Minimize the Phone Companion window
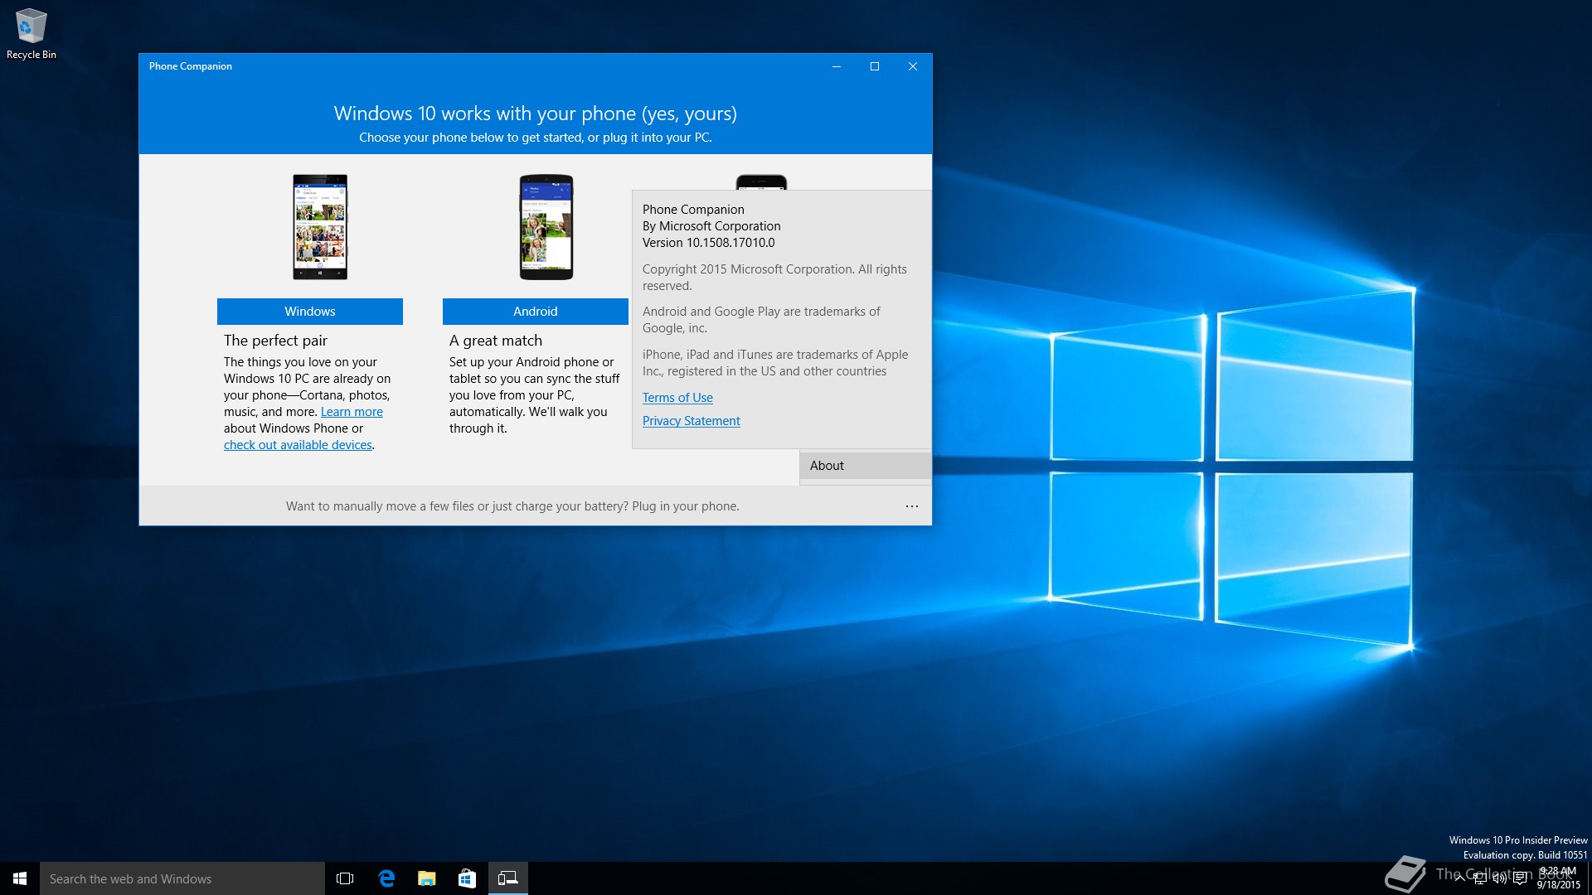The image size is (1592, 895). coord(837,66)
